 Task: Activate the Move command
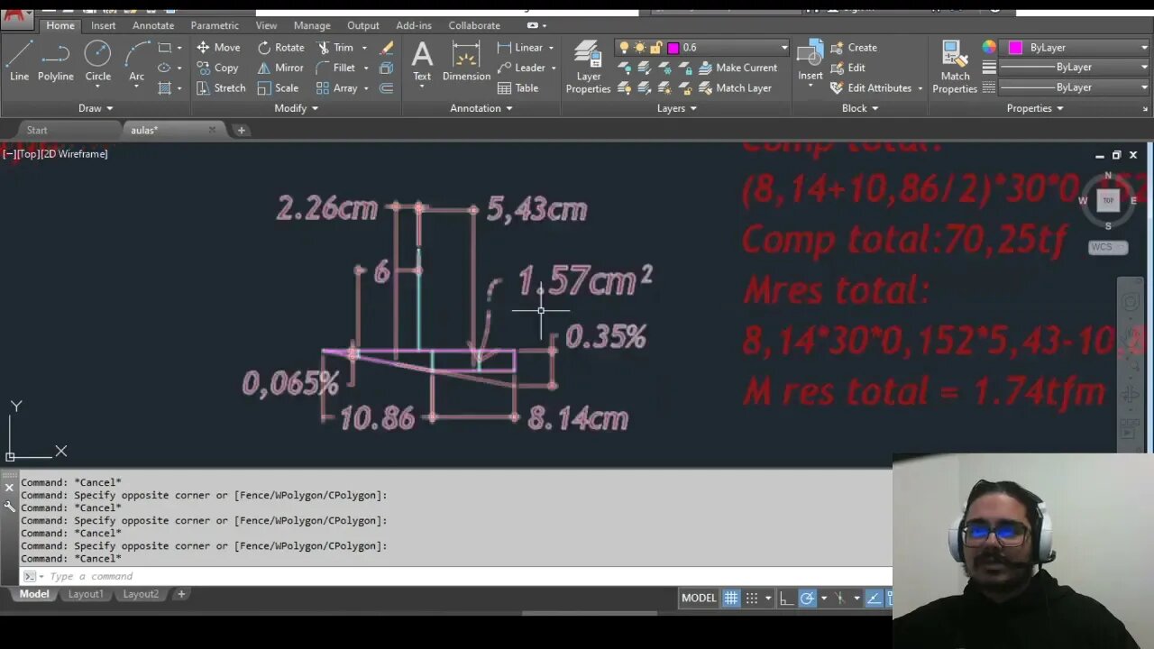click(218, 48)
